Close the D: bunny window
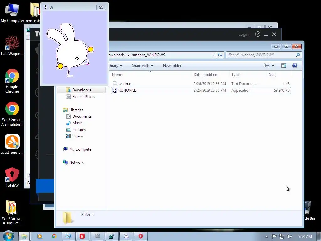This screenshot has width=321, height=241. point(101,8)
